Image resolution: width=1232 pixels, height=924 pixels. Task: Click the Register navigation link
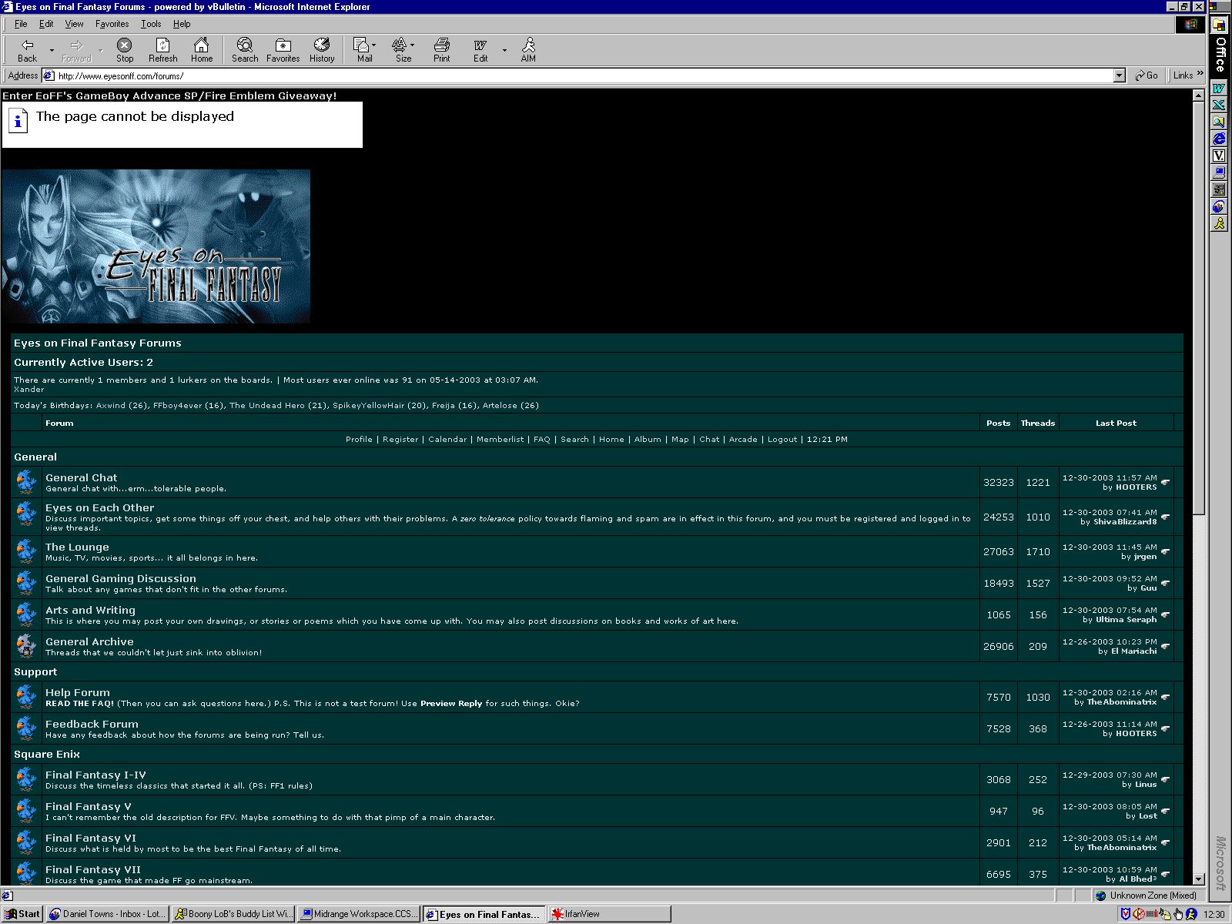click(400, 440)
